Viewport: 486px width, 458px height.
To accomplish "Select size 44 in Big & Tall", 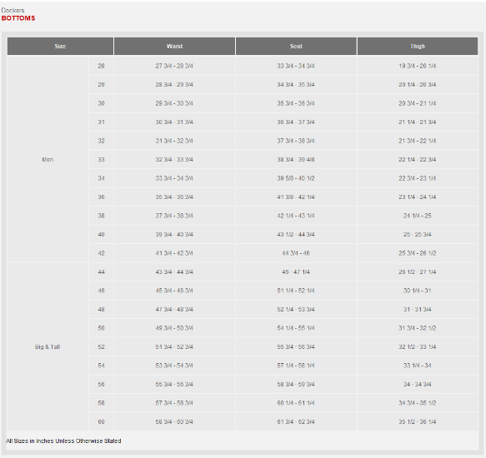I will [x=102, y=272].
